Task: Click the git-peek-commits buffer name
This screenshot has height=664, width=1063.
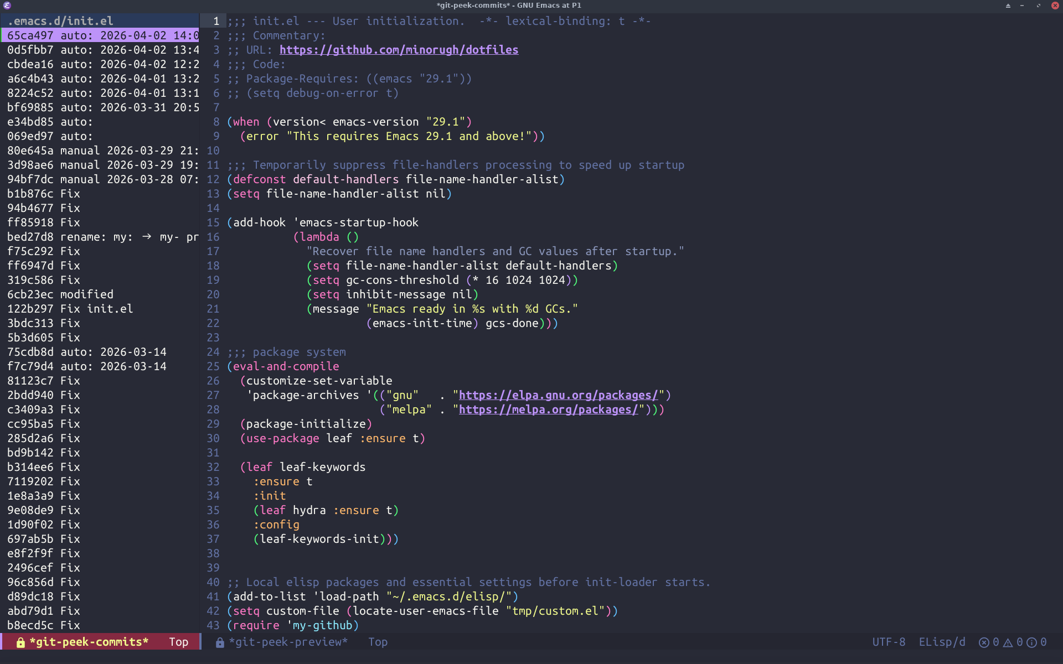Action: [x=89, y=642]
